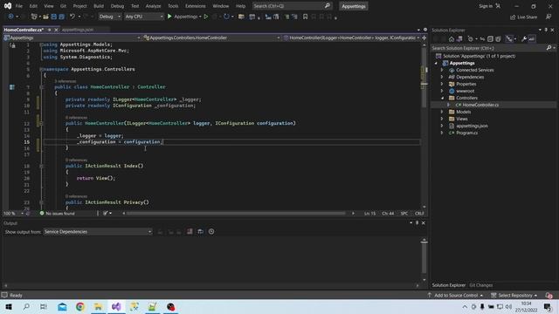Click the editor horizontal scrollbar

(x=236, y=213)
